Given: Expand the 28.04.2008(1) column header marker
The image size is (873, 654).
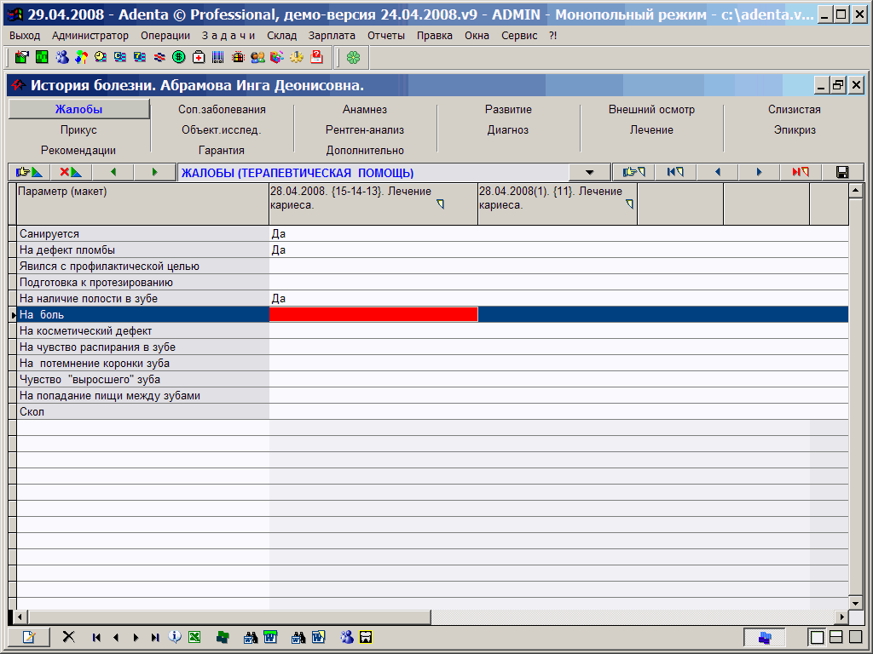Looking at the screenshot, I should pyautogui.click(x=630, y=204).
